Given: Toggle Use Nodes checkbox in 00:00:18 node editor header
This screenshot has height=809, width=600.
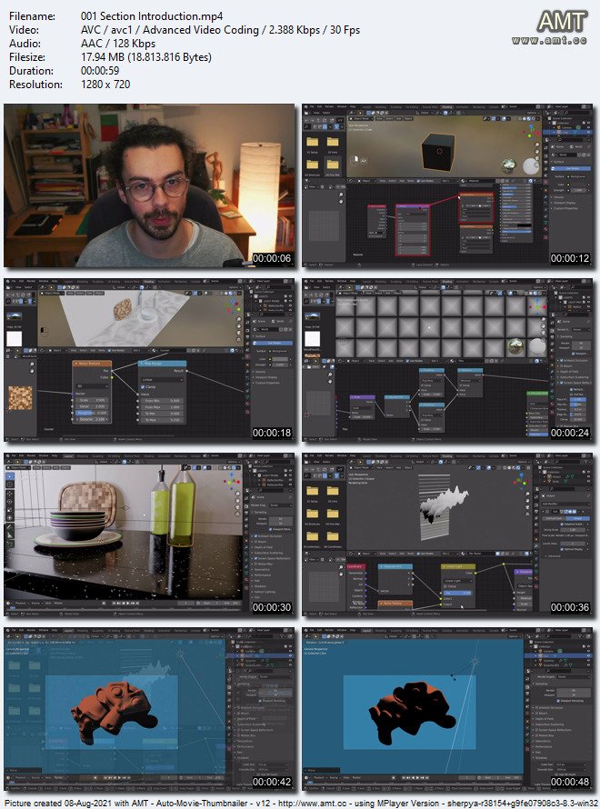Looking at the screenshot, I should pos(109,350).
